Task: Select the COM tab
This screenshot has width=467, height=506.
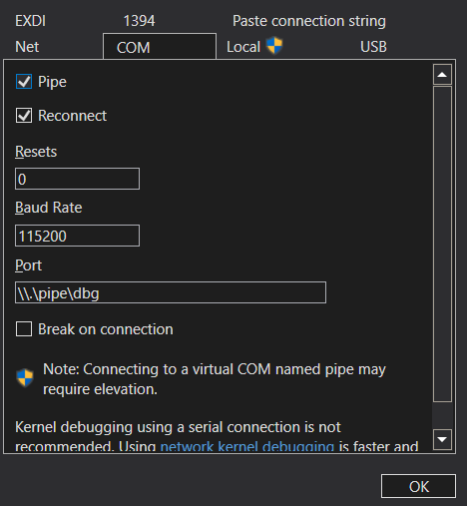Action: point(160,47)
